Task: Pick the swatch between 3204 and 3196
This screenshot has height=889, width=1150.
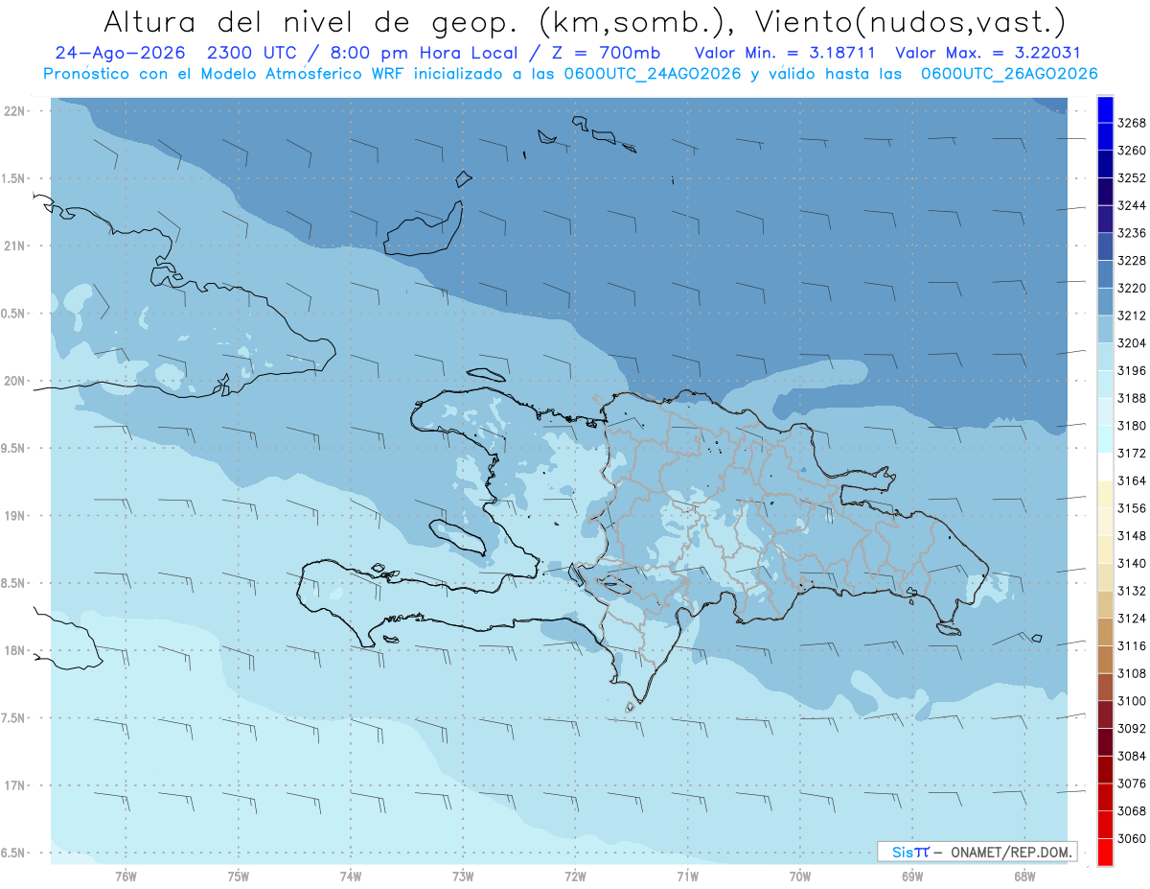Action: [x=1105, y=357]
